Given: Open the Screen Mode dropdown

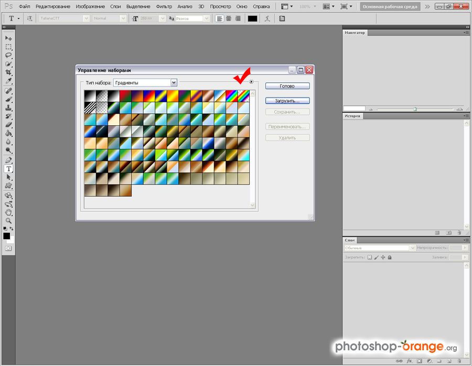Looking at the screenshot, I should [346, 6].
